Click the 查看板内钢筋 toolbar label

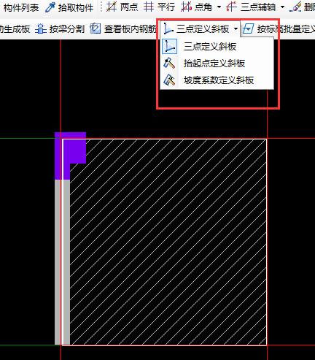130,29
